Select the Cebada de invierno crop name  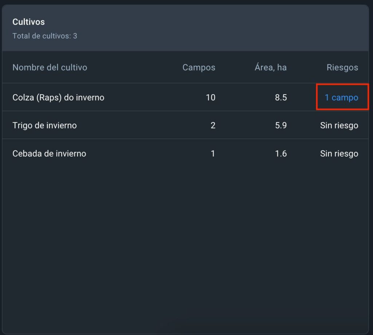49,153
